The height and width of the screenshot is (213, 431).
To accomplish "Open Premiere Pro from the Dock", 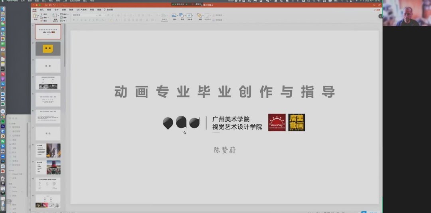I will [3, 126].
